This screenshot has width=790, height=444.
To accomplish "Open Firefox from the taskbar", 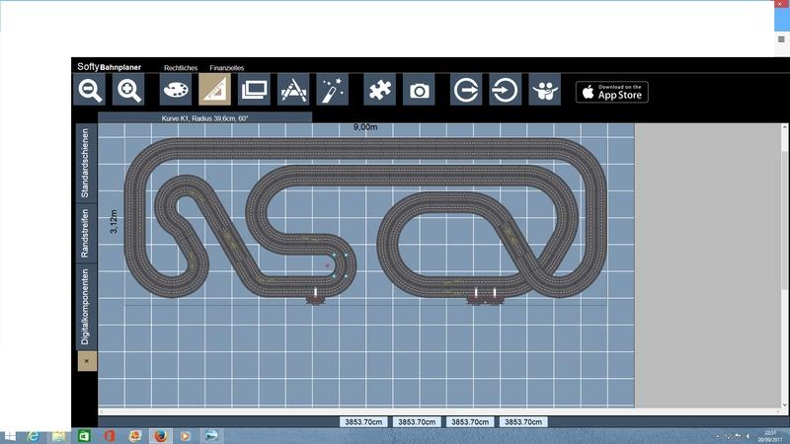I will 160,435.
